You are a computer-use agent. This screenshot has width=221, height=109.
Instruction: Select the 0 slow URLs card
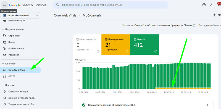tap(87, 44)
